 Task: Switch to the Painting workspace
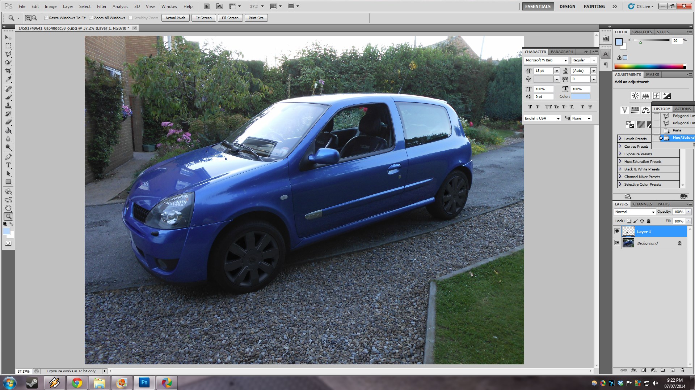[x=594, y=6]
